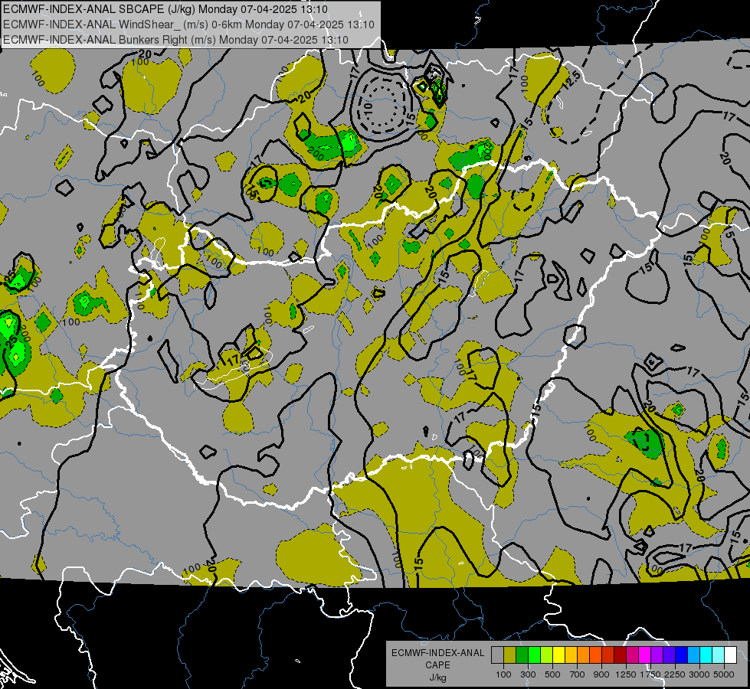Select the olive legend color swatch

(510, 655)
